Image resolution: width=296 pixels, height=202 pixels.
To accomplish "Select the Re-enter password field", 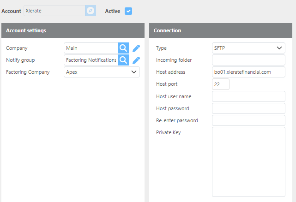I will coord(248,120).
